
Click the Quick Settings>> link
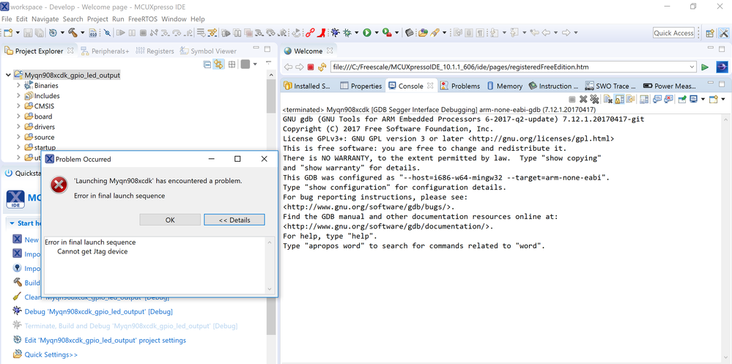pyautogui.click(x=51, y=354)
